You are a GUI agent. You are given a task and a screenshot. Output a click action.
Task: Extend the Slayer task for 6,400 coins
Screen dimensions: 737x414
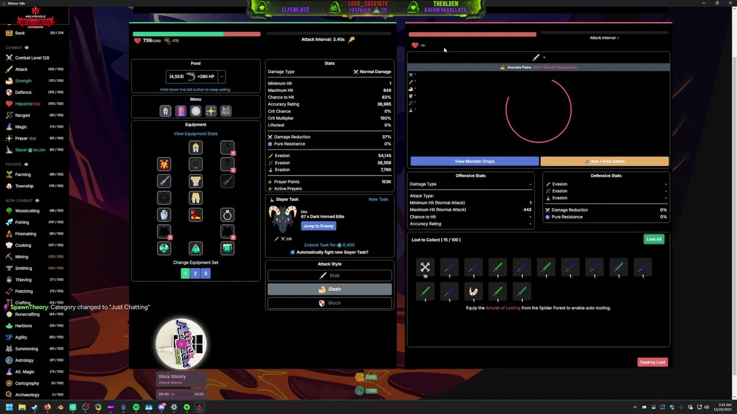click(329, 245)
